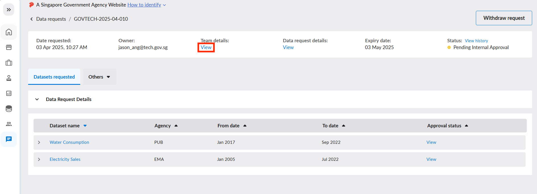Open the team people sidebar icon
Screen dimensions: 537x194
pos(9,124)
